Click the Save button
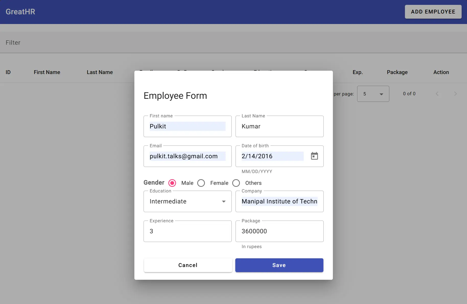 pos(279,265)
